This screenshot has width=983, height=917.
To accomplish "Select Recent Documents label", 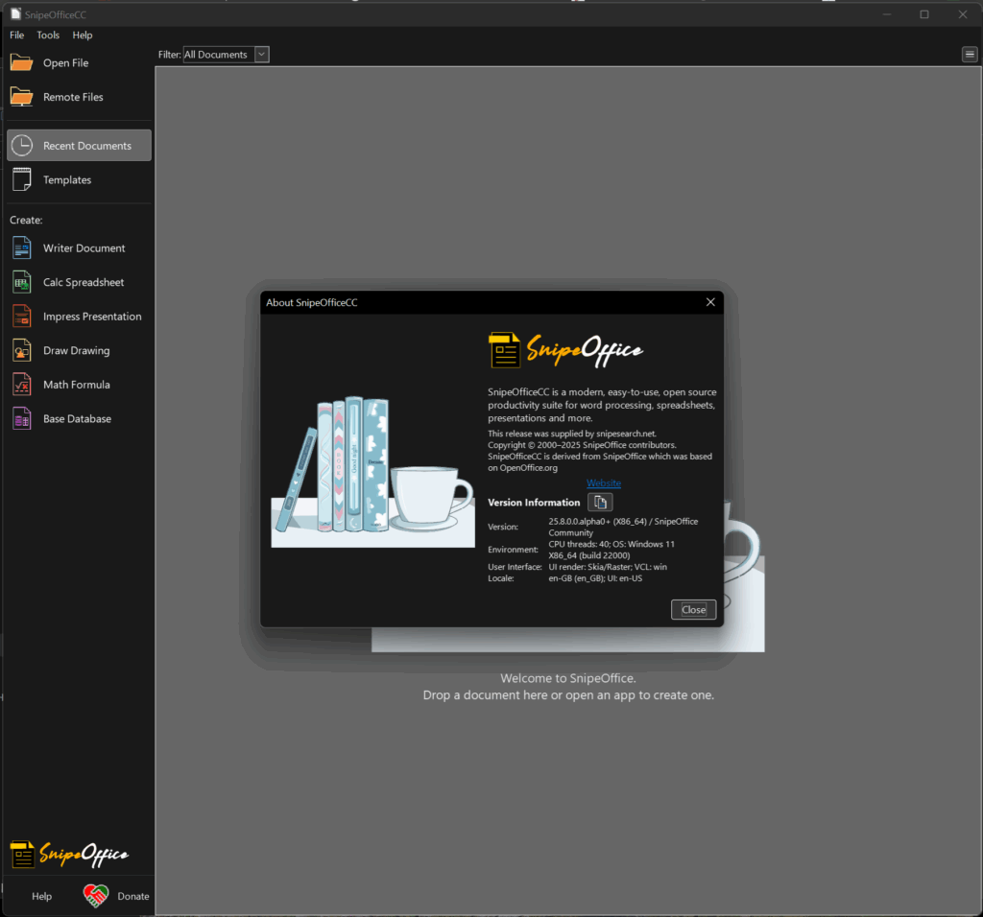I will point(87,146).
